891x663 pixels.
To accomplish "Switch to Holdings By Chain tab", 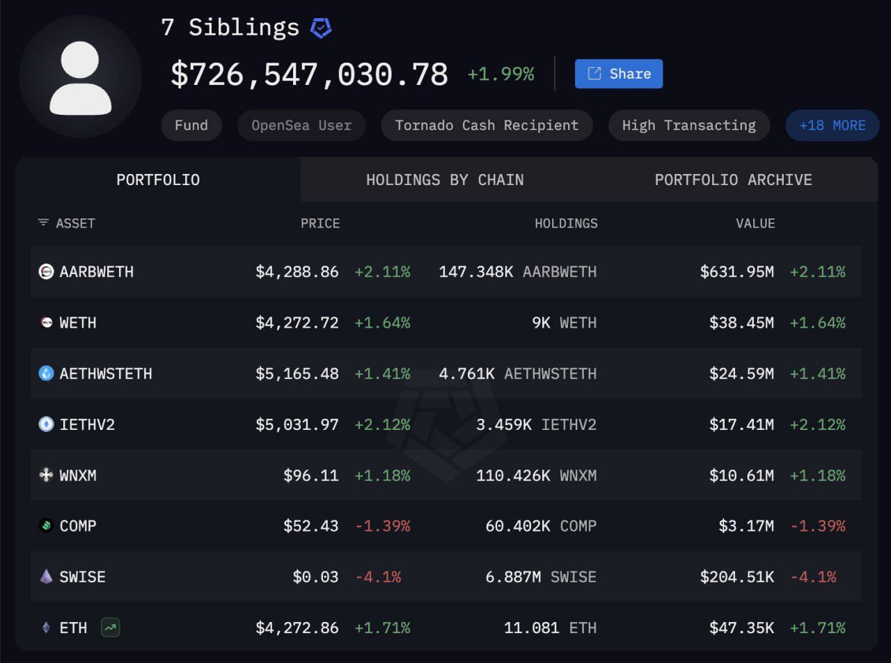I will click(x=445, y=180).
